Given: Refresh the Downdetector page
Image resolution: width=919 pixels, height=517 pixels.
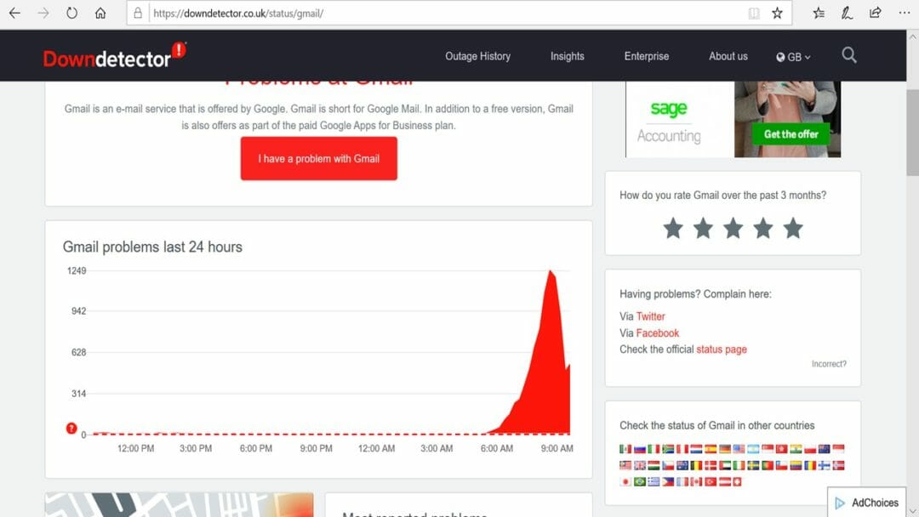Looking at the screenshot, I should 71,13.
